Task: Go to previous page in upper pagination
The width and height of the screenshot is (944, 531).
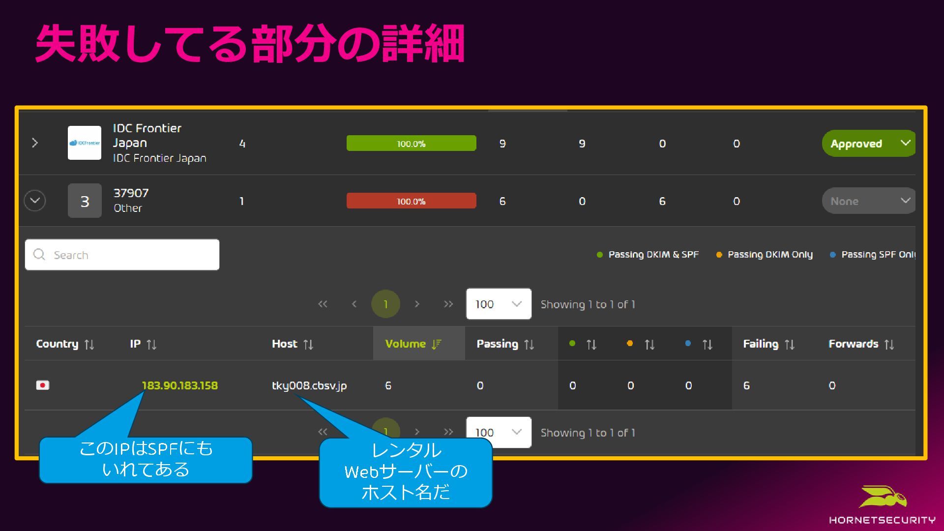Action: coord(354,304)
